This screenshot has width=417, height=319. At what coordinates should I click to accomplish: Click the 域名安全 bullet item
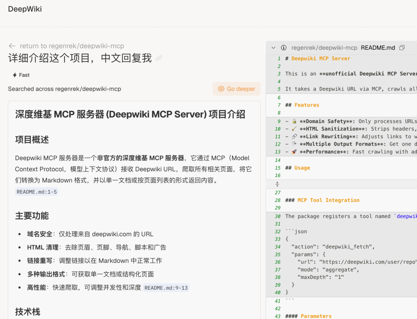click(90, 234)
